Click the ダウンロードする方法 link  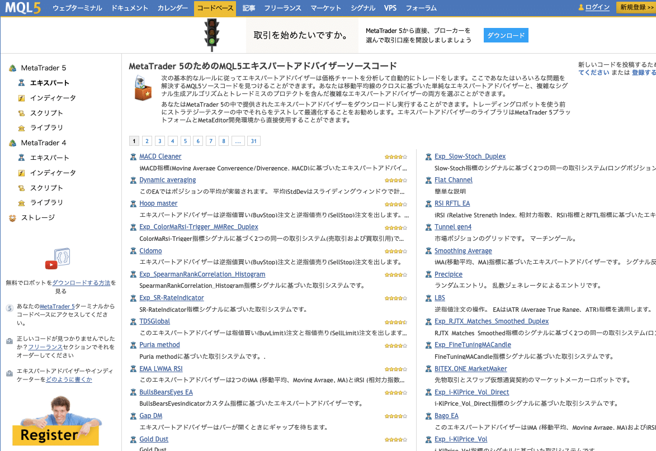(x=81, y=283)
